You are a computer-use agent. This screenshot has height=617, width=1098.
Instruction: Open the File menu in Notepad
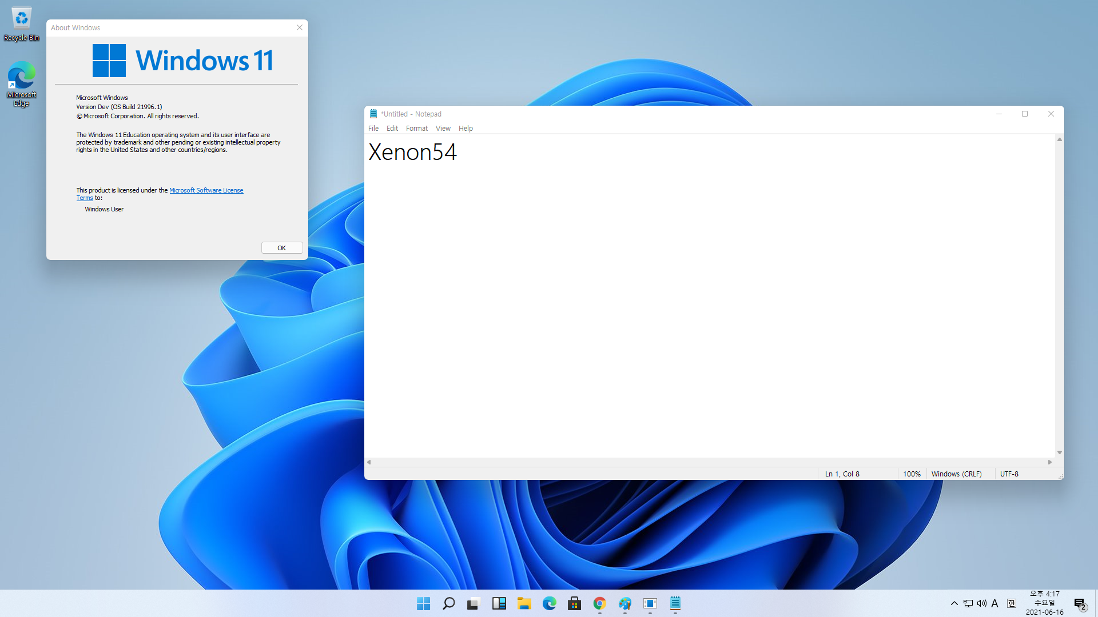[373, 129]
